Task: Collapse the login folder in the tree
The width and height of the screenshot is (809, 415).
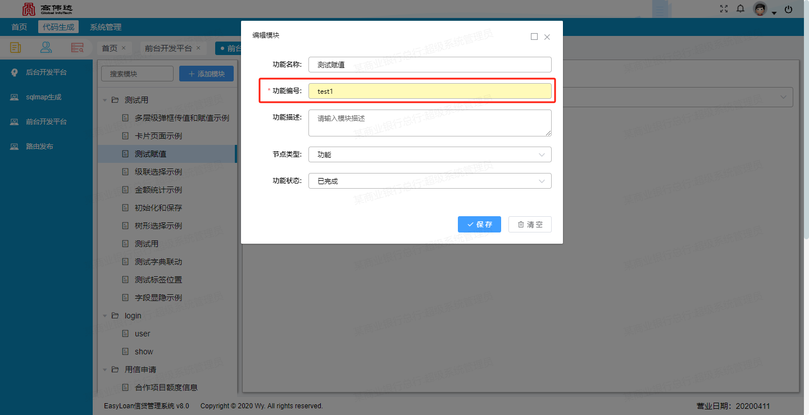Action: click(104, 315)
